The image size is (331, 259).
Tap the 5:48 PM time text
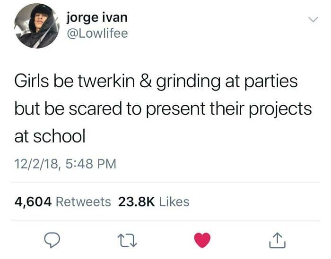[x=91, y=164]
